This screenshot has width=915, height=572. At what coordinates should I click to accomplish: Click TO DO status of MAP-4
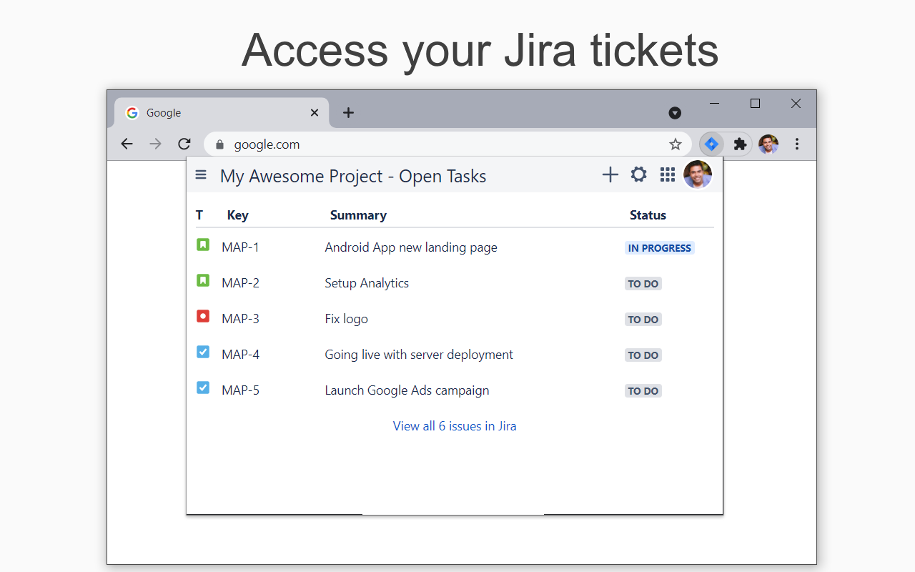coord(643,355)
